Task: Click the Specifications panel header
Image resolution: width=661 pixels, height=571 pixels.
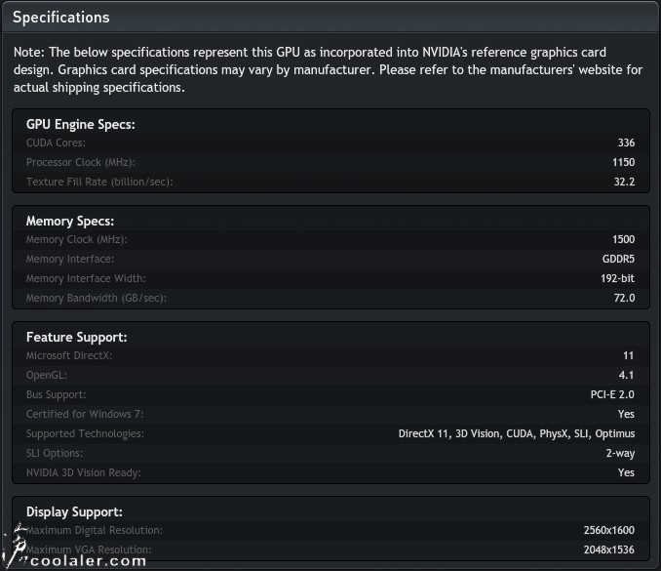Action: (330, 17)
